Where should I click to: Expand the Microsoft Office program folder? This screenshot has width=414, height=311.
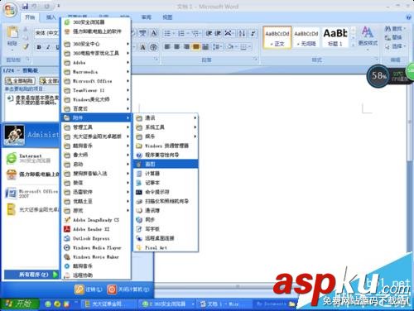point(96,81)
